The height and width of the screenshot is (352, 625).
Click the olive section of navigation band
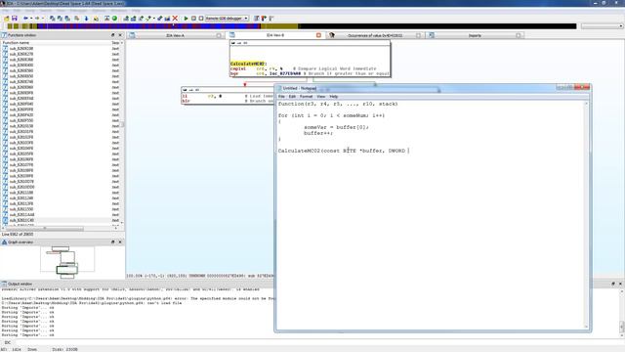coord(279,26)
